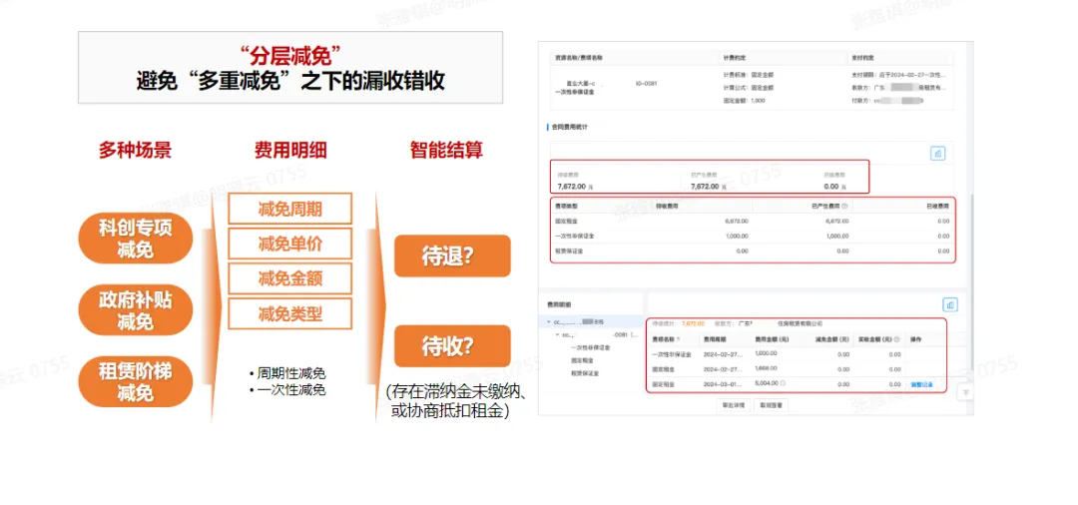Click the scroll-to-bottom arrow icon at right edge
1078x505 pixels.
pyautogui.click(x=965, y=392)
